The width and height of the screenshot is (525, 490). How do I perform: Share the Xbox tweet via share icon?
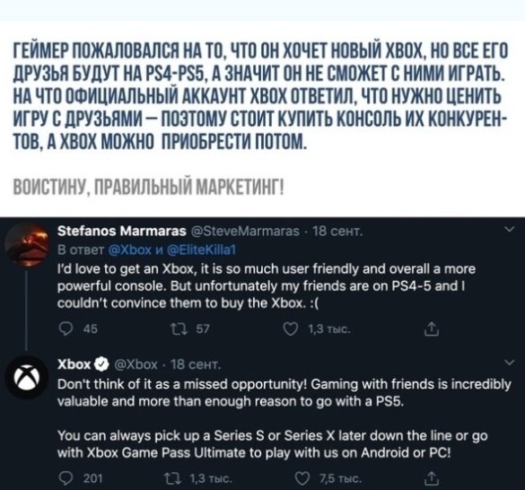point(432,478)
